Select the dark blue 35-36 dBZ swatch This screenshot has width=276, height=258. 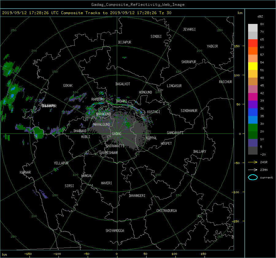coord(253,112)
